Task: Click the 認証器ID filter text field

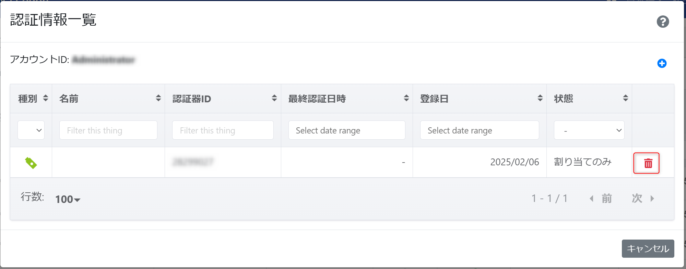Action: tap(223, 130)
